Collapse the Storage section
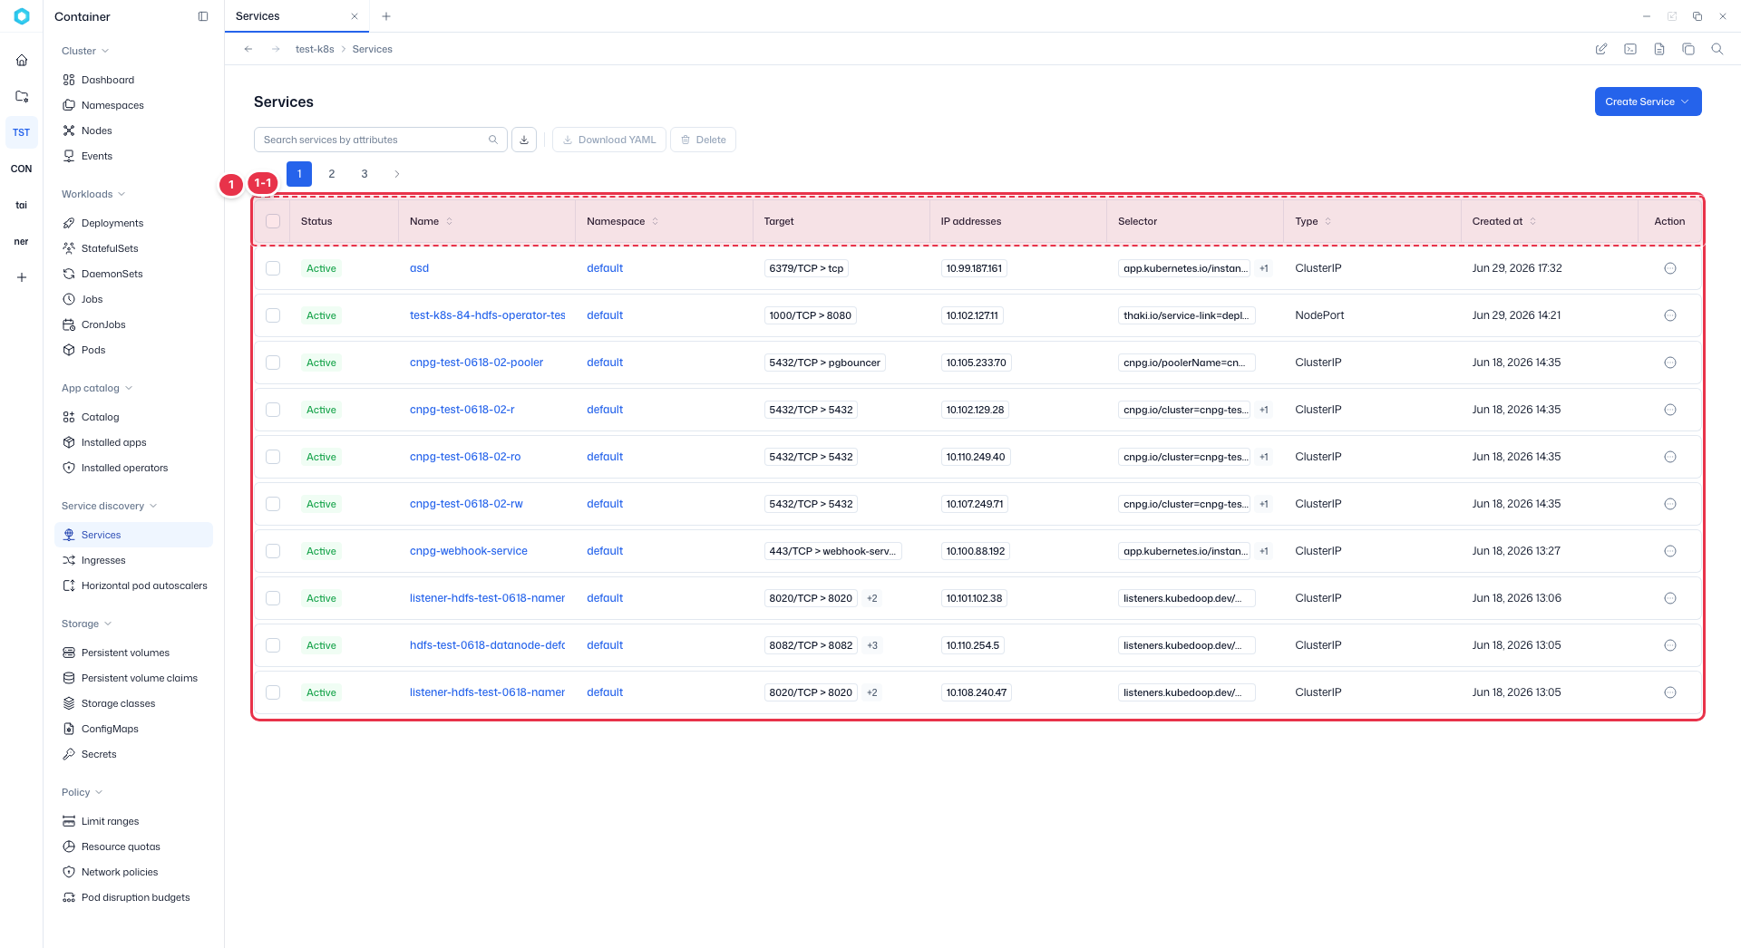 86,624
